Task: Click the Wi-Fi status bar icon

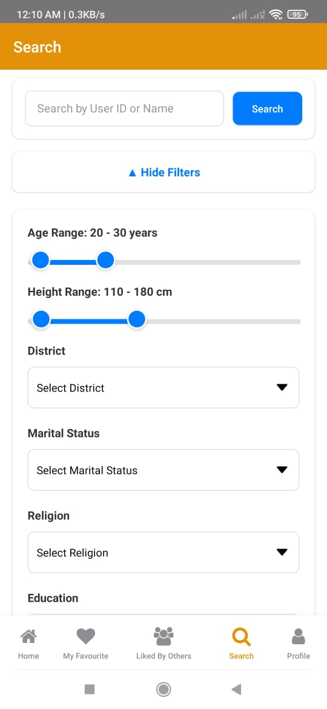Action: [276, 15]
